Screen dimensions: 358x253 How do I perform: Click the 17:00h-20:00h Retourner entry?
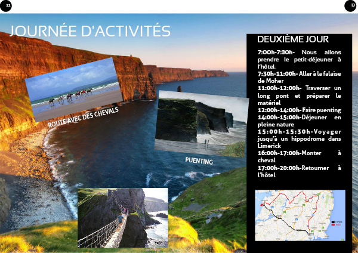(299, 171)
